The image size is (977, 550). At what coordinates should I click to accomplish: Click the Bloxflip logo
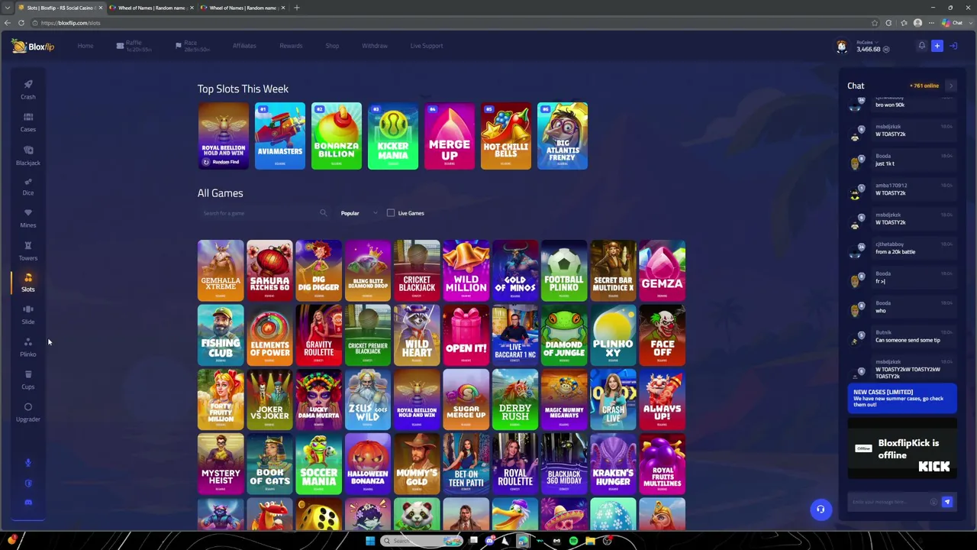(34, 47)
